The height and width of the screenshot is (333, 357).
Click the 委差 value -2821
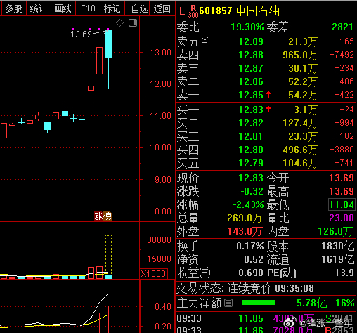tap(341, 27)
